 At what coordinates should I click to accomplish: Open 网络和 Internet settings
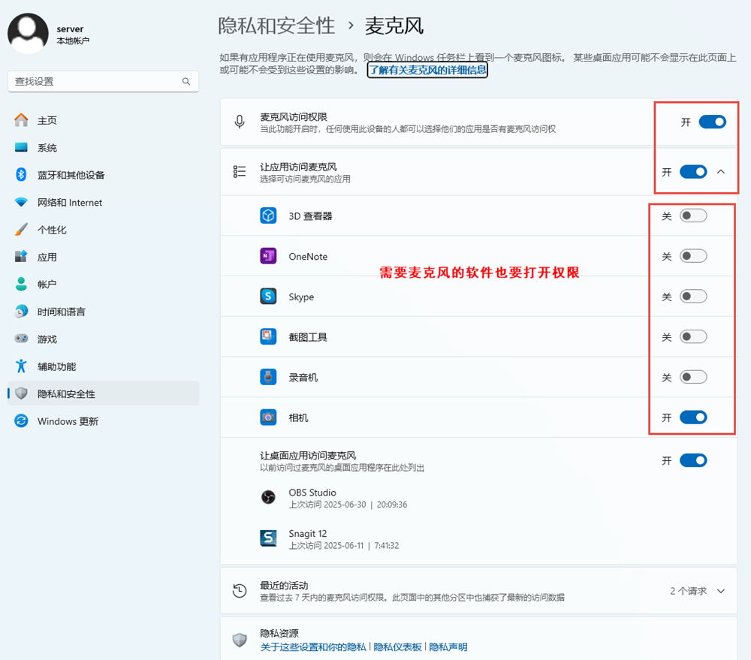(103, 202)
